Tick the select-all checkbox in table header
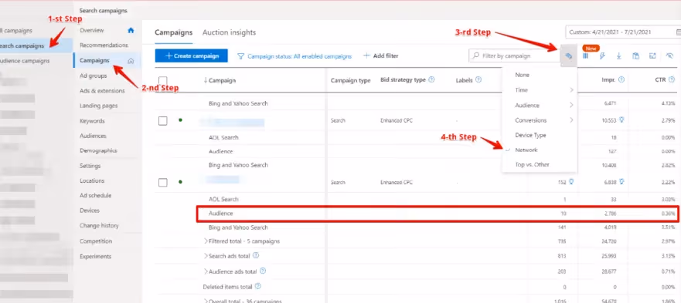This screenshot has width=681, height=303. [x=163, y=81]
